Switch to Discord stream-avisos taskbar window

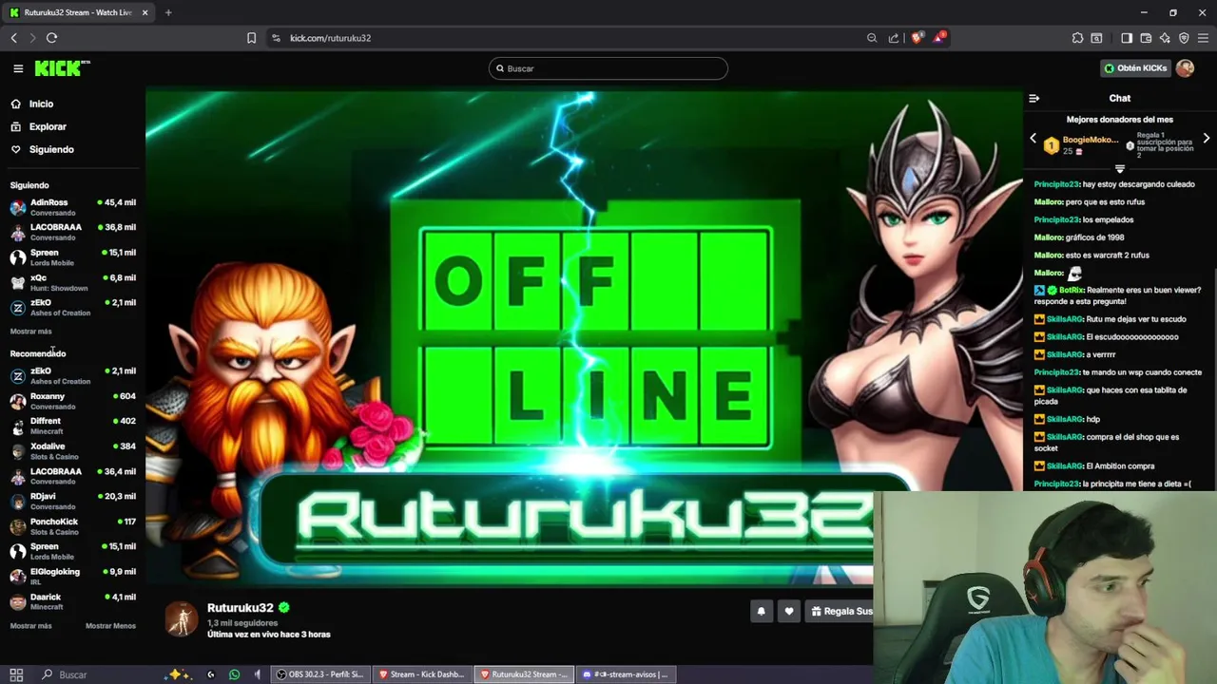pyautogui.click(x=626, y=674)
